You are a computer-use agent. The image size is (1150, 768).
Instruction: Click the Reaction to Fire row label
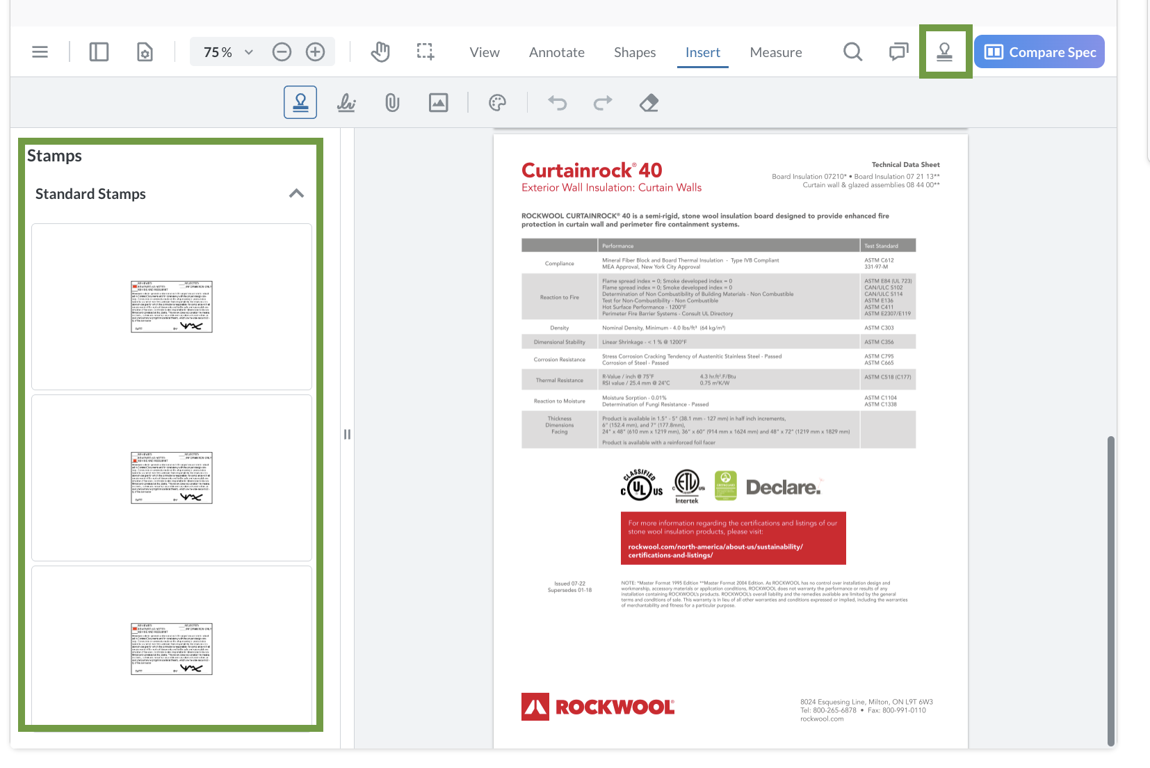coord(560,297)
